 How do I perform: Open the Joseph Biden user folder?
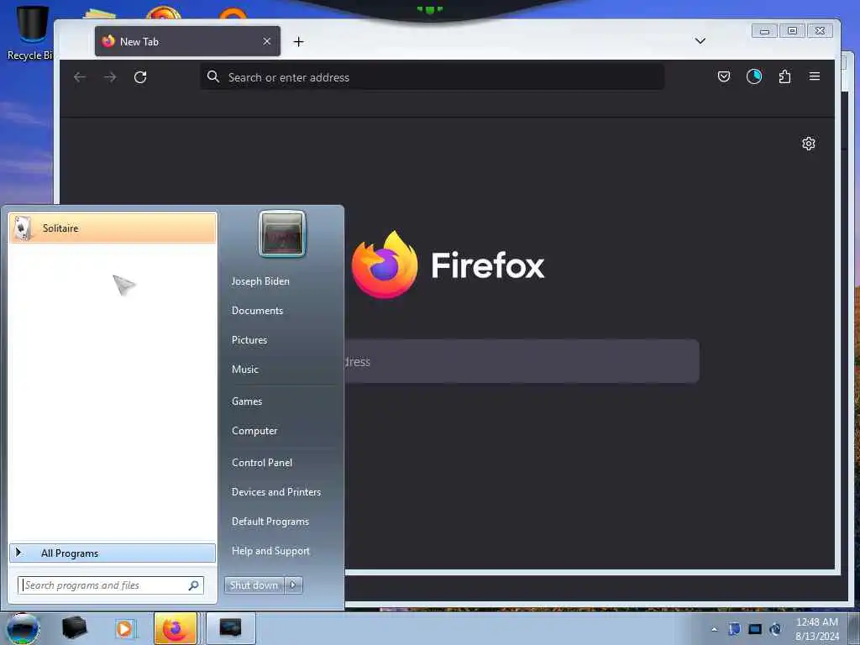click(x=260, y=281)
